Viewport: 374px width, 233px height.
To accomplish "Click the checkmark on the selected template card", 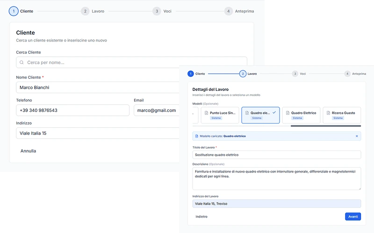I will [x=274, y=112].
